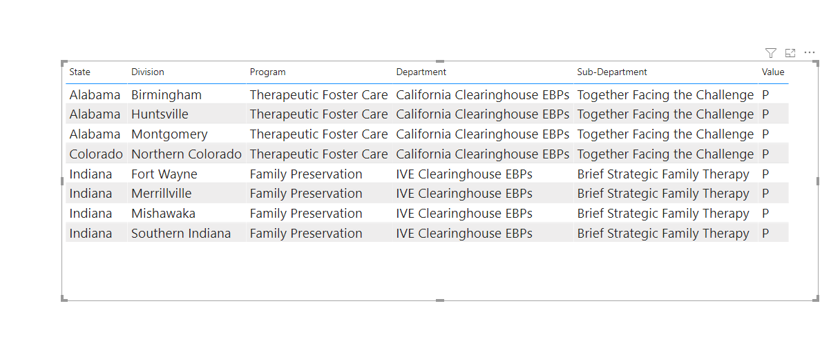Click the top-left visual resize handle

point(64,63)
